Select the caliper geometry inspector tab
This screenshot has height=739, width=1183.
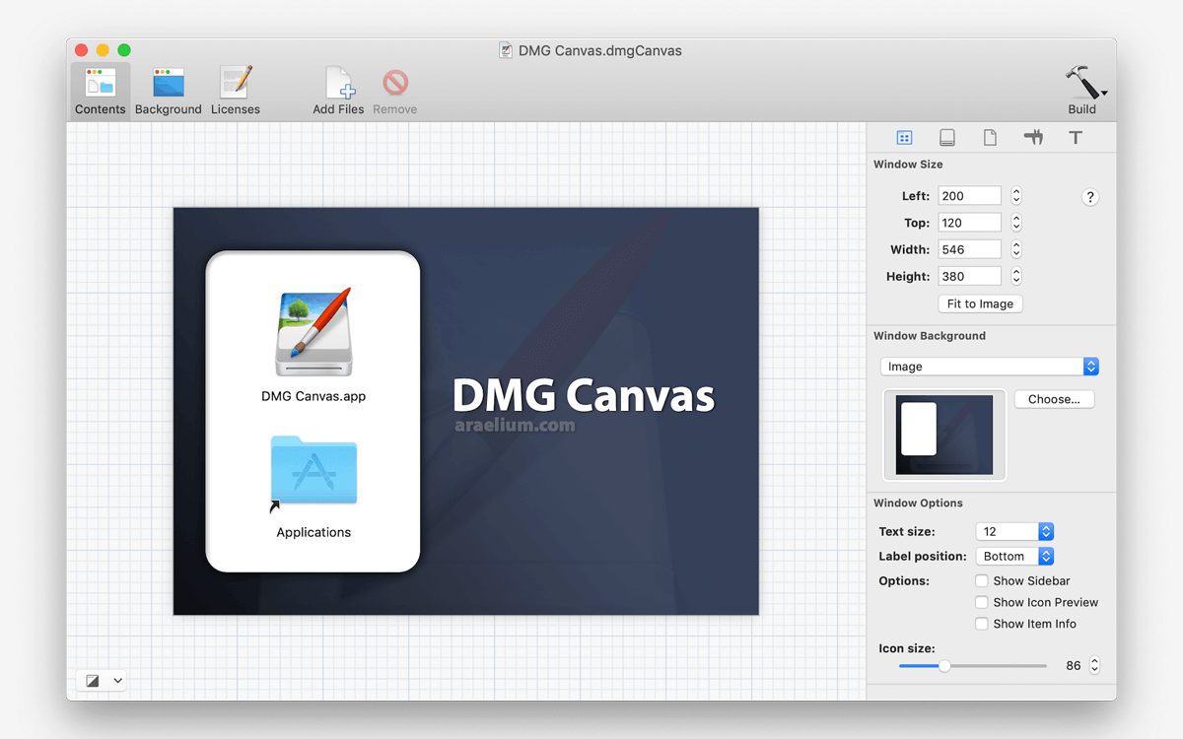point(1033,138)
